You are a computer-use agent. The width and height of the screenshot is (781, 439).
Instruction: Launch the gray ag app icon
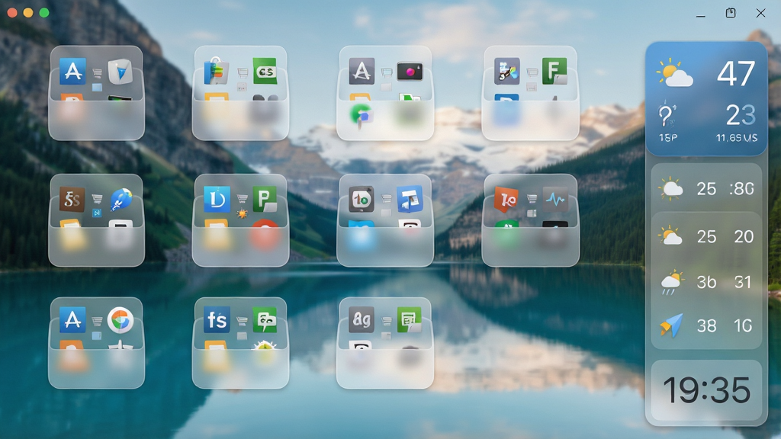tap(362, 320)
